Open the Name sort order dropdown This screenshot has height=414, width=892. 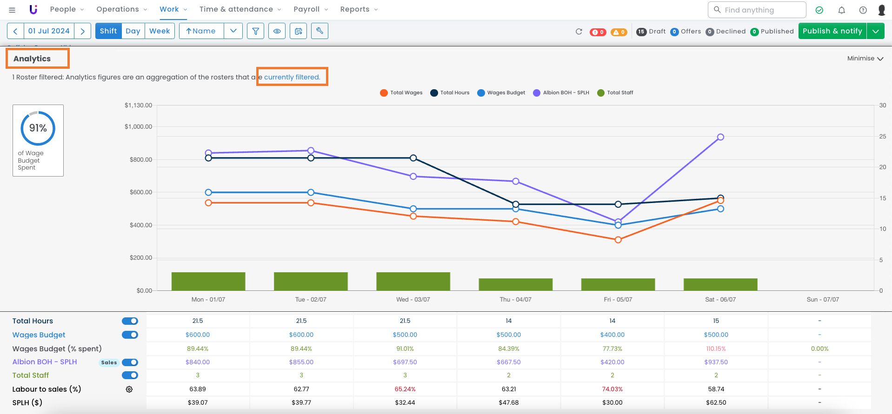233,31
